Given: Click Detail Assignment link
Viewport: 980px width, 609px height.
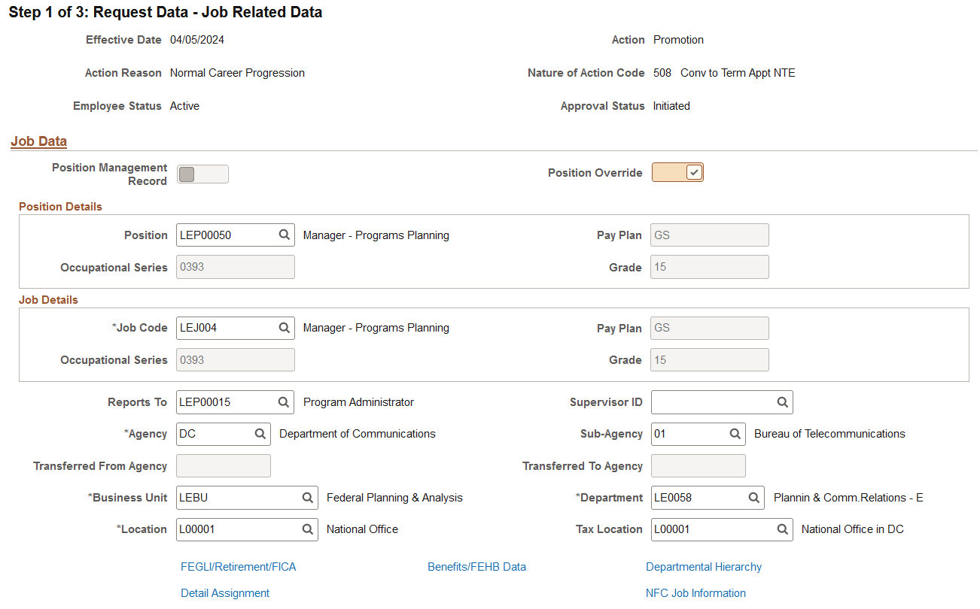Looking at the screenshot, I should pos(225,593).
